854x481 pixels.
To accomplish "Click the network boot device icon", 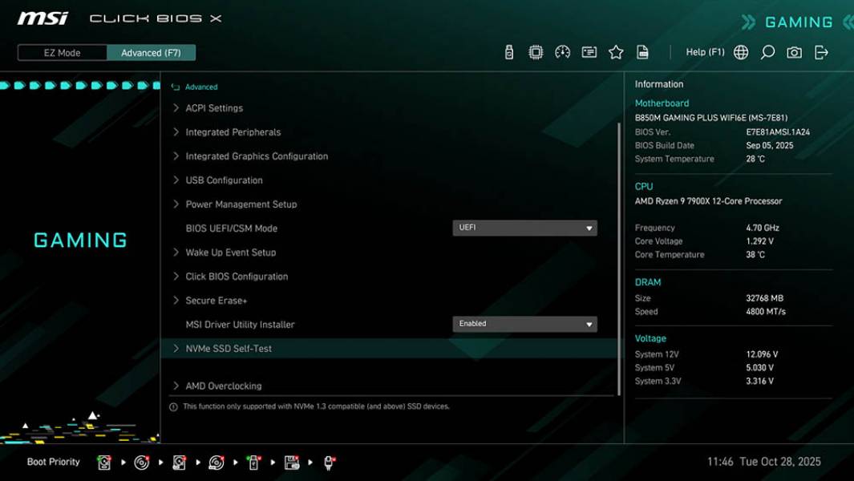I will [x=330, y=462].
